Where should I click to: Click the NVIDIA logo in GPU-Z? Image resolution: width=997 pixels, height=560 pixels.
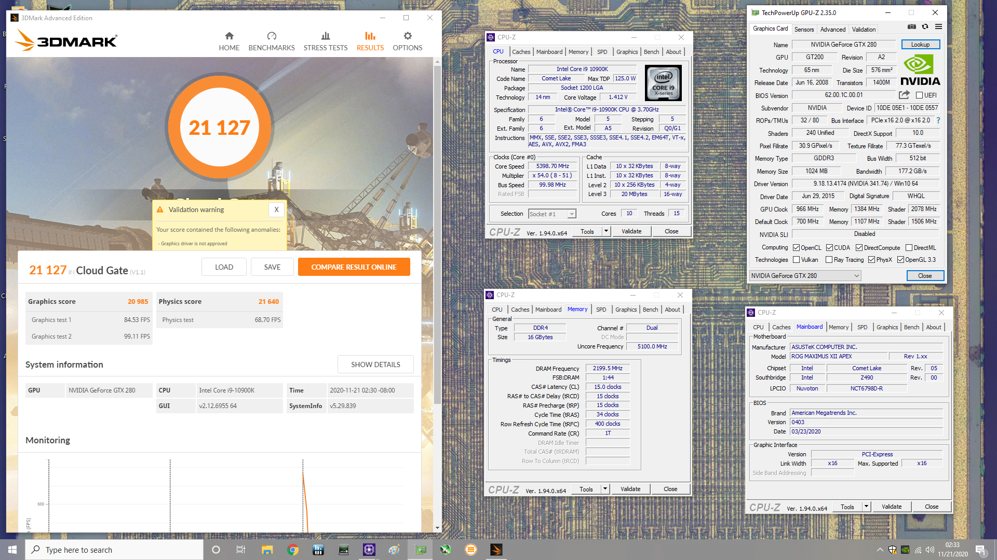(920, 71)
